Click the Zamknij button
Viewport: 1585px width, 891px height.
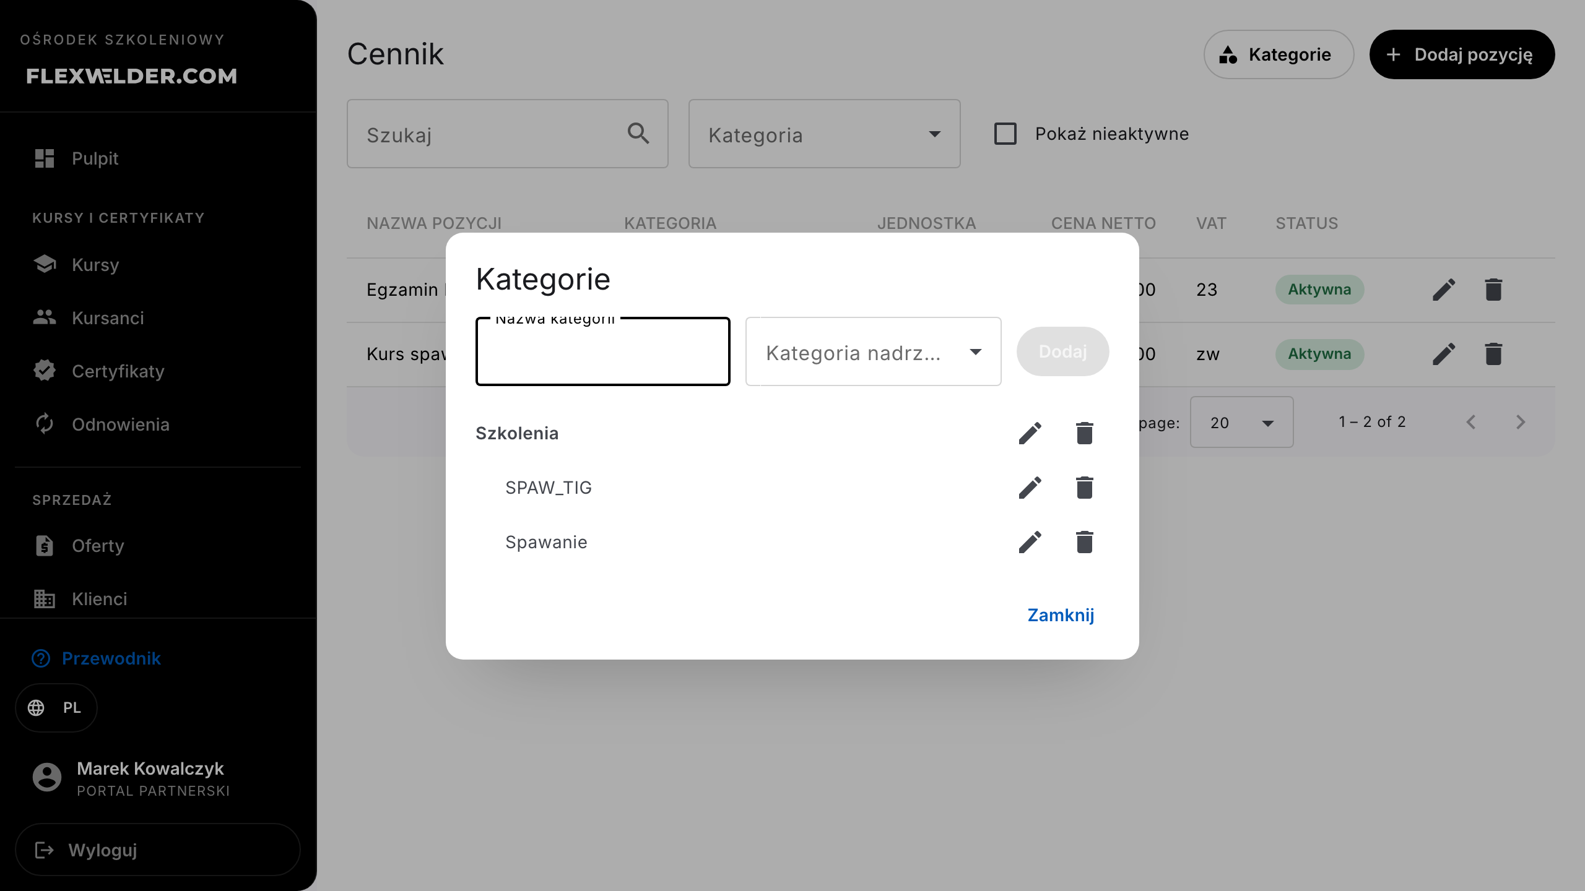(x=1061, y=615)
